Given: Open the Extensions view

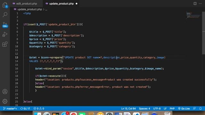Looking at the screenshot, I should [x=5, y=44].
